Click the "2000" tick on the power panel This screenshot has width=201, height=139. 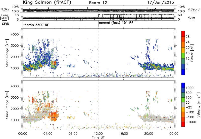[15, 57]
